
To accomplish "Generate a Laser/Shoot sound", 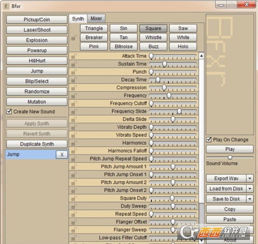I will point(37,30).
